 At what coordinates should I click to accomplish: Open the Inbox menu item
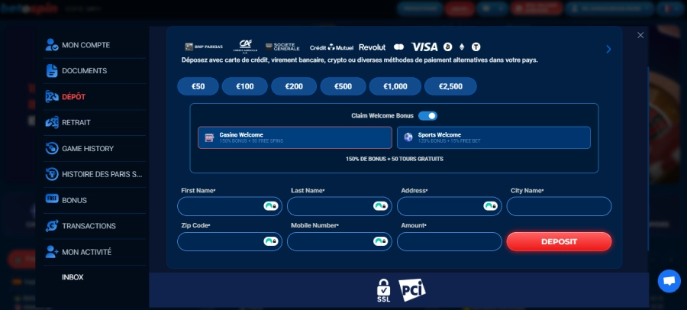73,277
